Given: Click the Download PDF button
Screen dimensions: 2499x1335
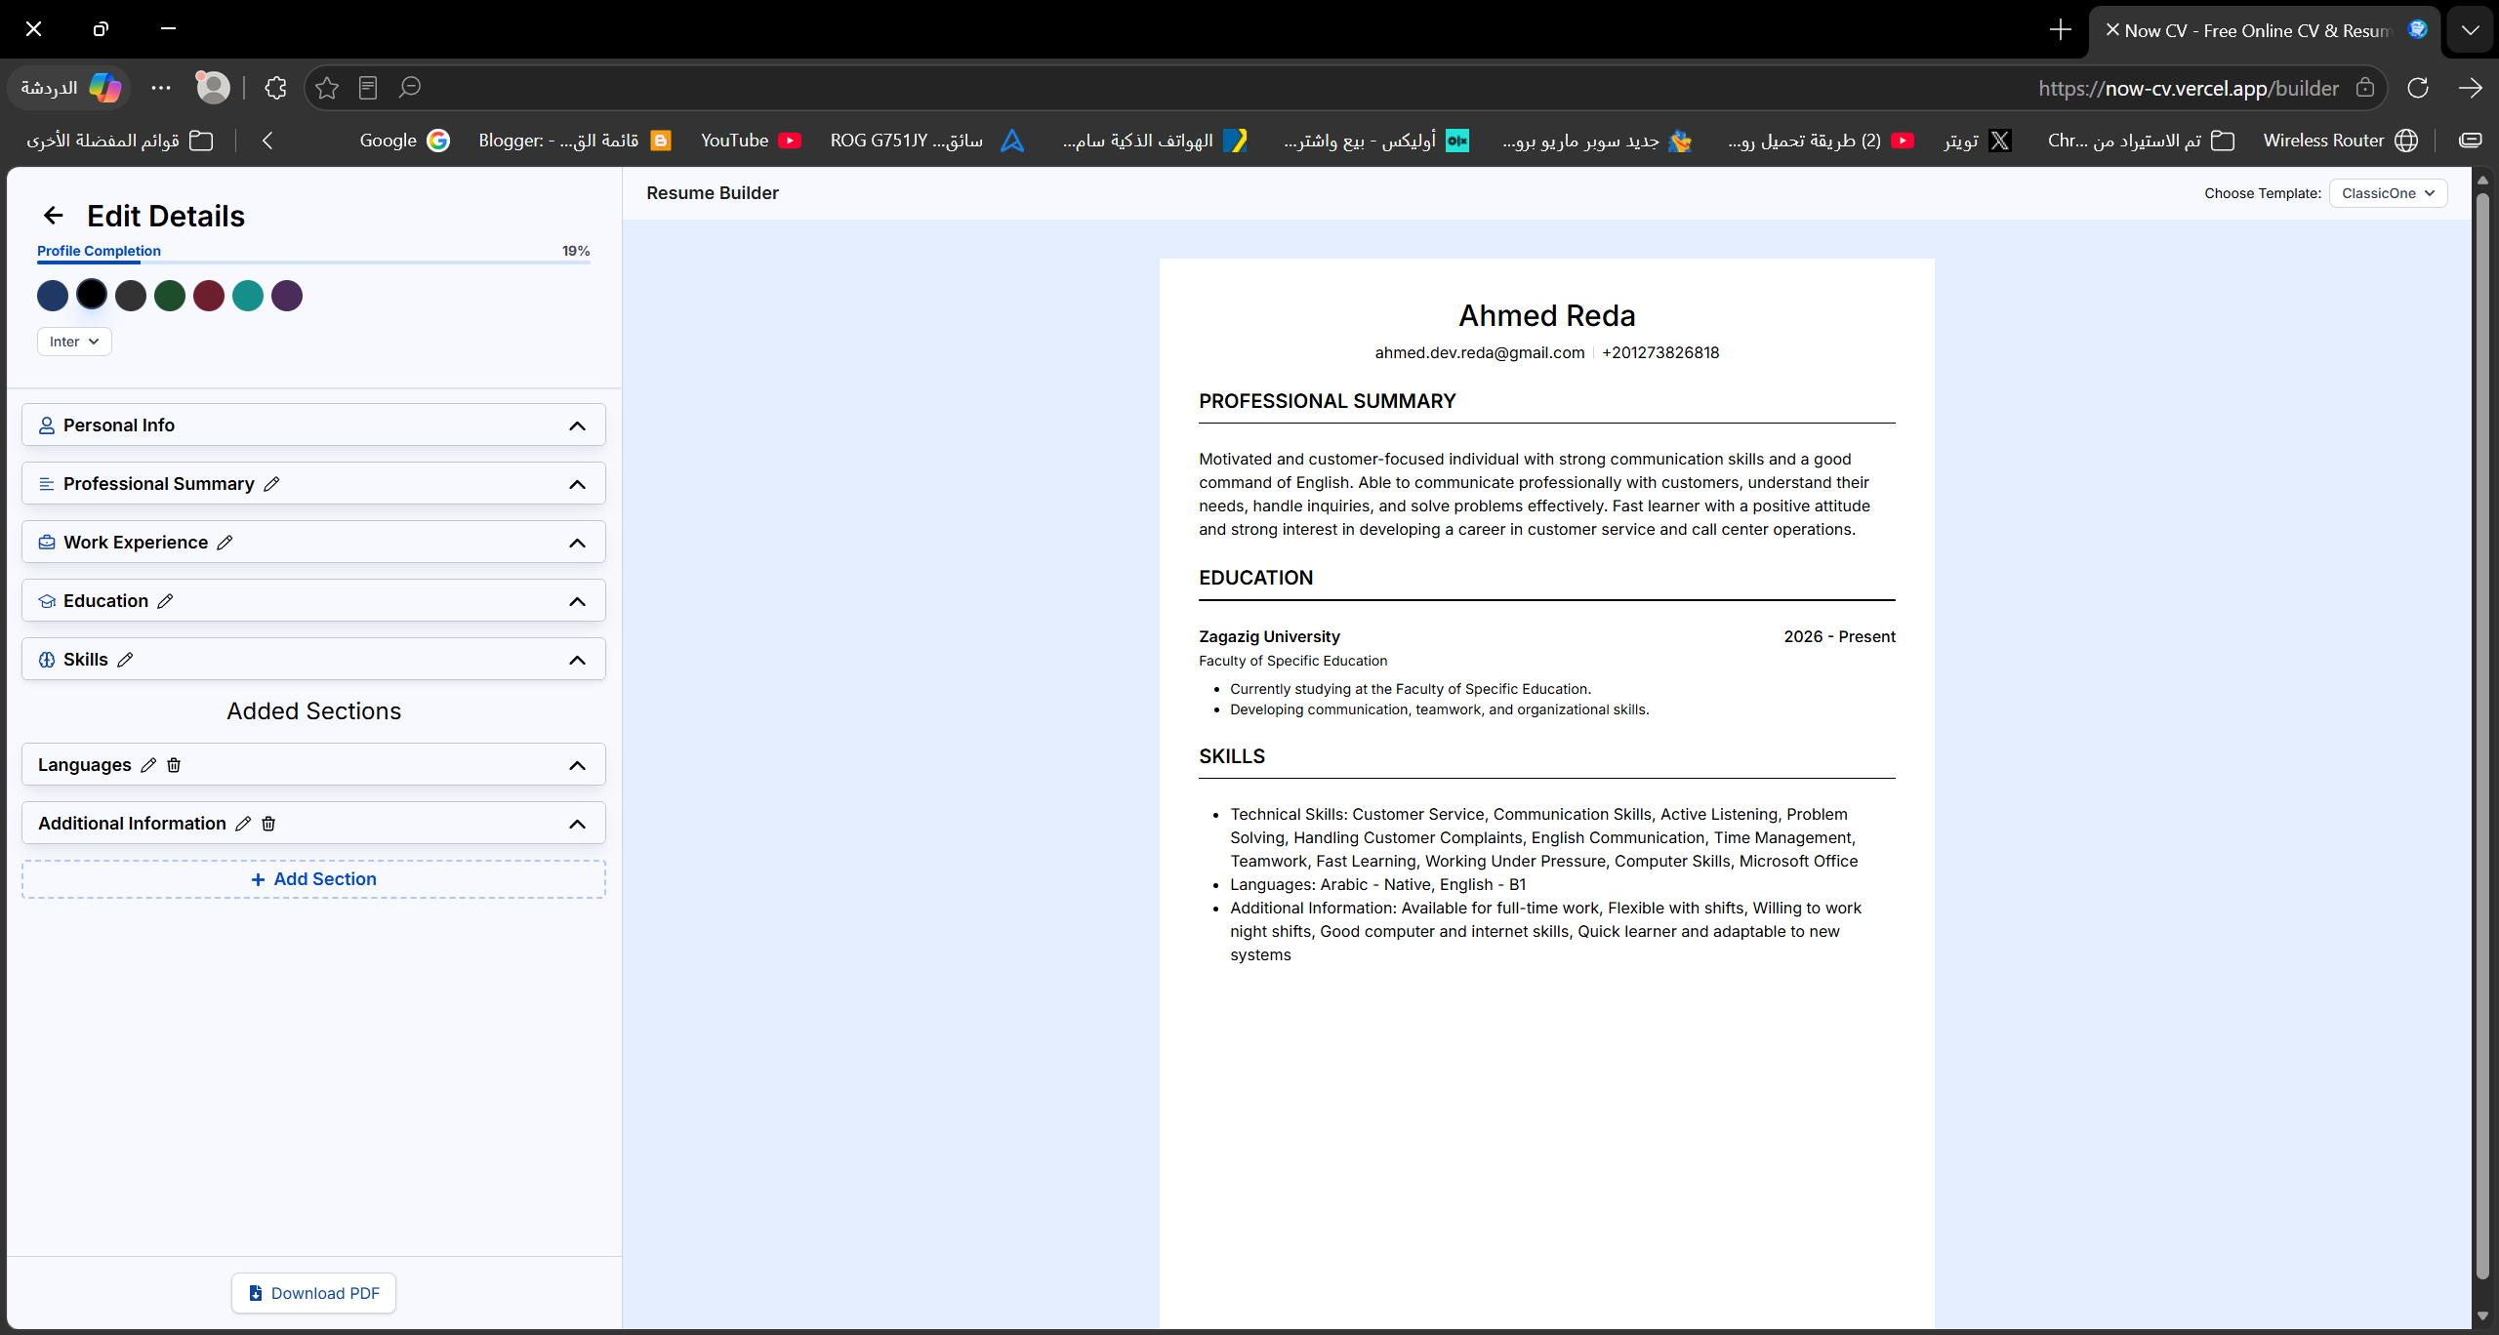Looking at the screenshot, I should click(313, 1293).
